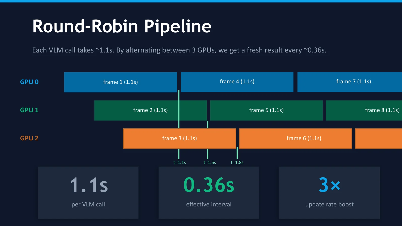Click the 'effective interval' caption
This screenshot has width=402, height=226.
[x=209, y=204]
